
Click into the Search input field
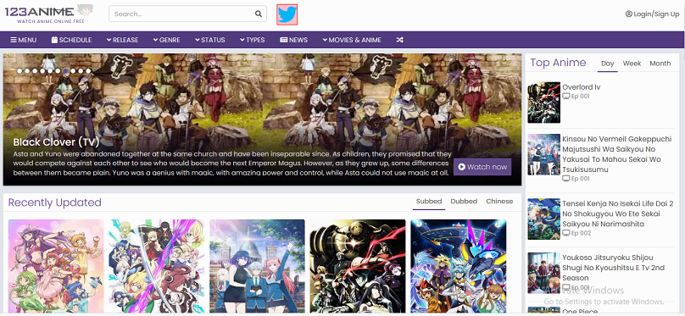181,14
